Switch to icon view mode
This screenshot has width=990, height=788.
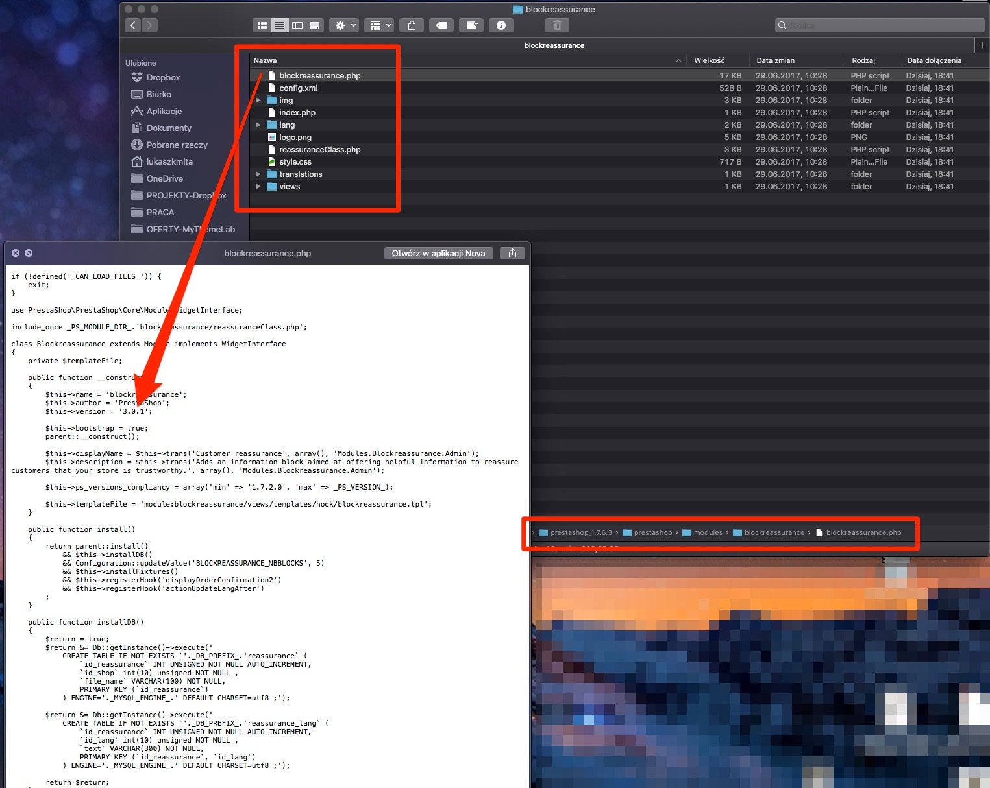[x=262, y=25]
